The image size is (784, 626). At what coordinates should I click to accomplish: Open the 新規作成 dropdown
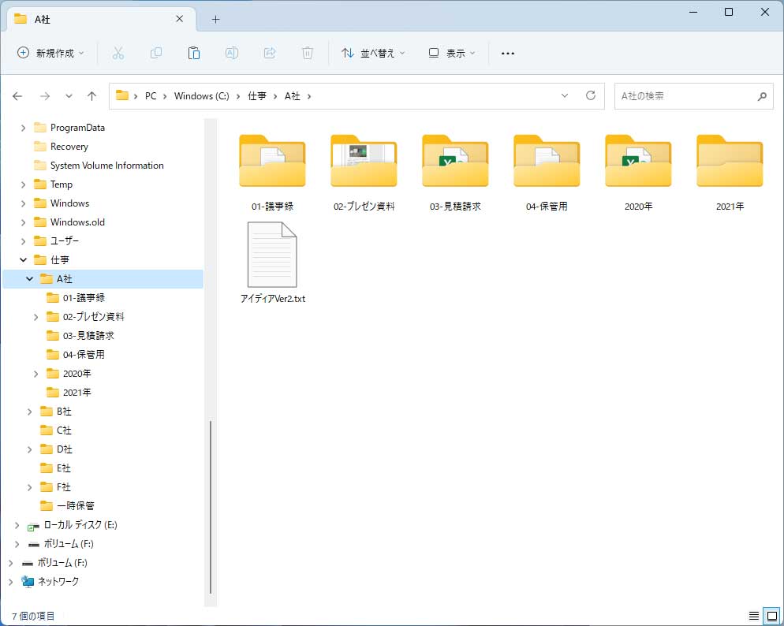pyautogui.click(x=50, y=53)
